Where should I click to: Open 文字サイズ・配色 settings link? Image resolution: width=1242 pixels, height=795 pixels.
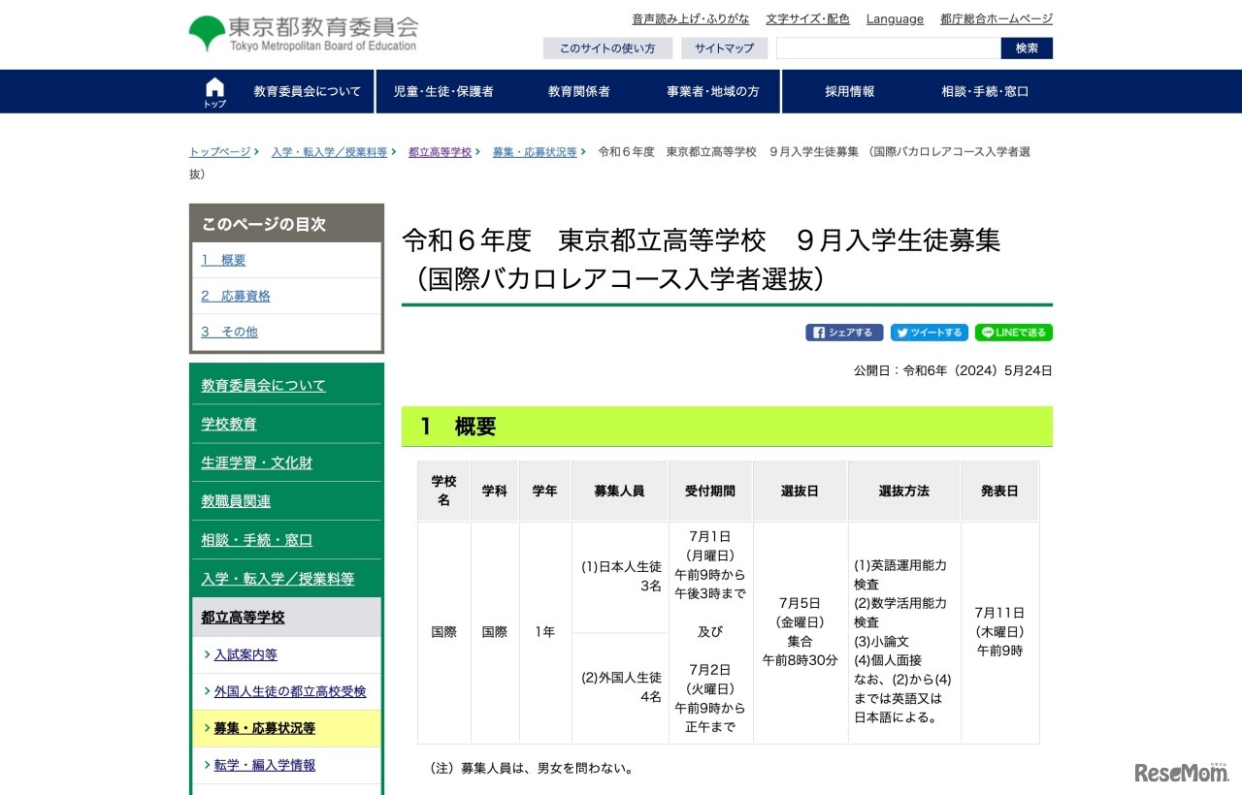click(806, 19)
